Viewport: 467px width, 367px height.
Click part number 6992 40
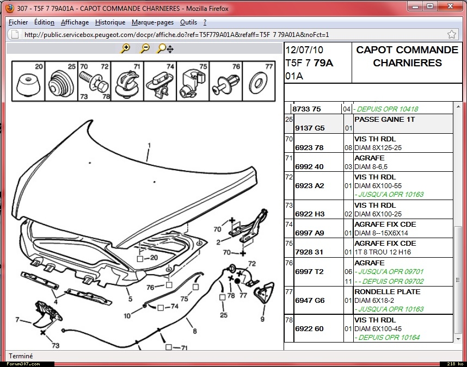(x=309, y=166)
